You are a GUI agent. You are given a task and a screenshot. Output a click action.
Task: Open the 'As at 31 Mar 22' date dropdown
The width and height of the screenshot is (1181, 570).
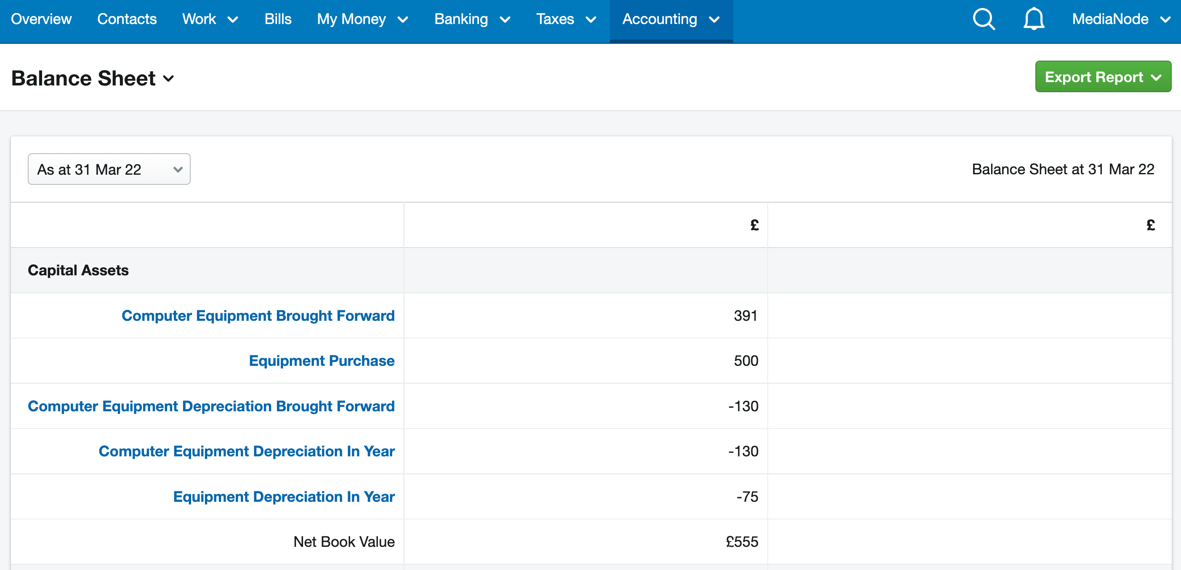(109, 169)
